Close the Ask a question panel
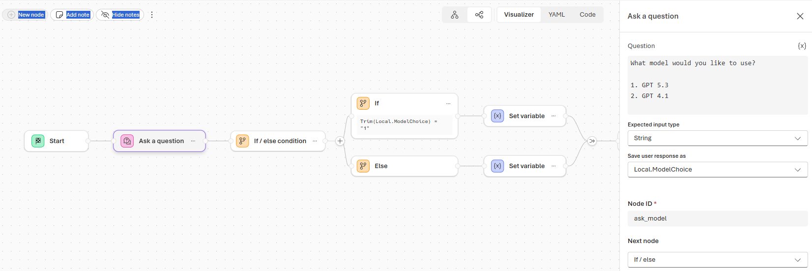This screenshot has width=812, height=271. [800, 16]
